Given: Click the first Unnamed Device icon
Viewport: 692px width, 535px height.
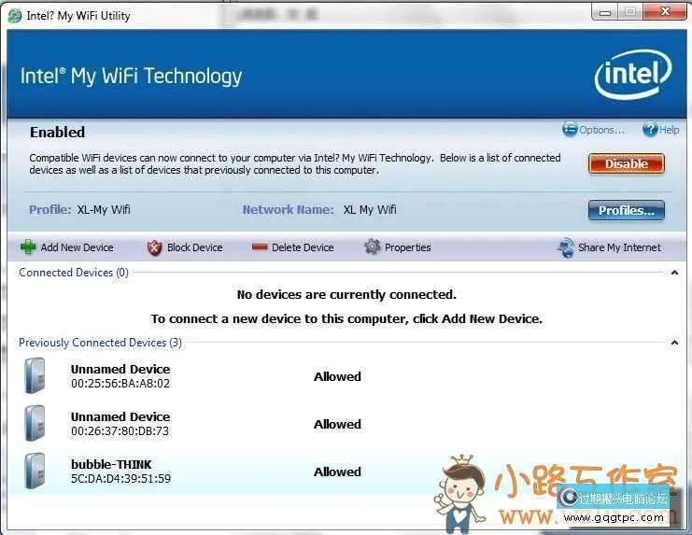Looking at the screenshot, I should point(35,376).
